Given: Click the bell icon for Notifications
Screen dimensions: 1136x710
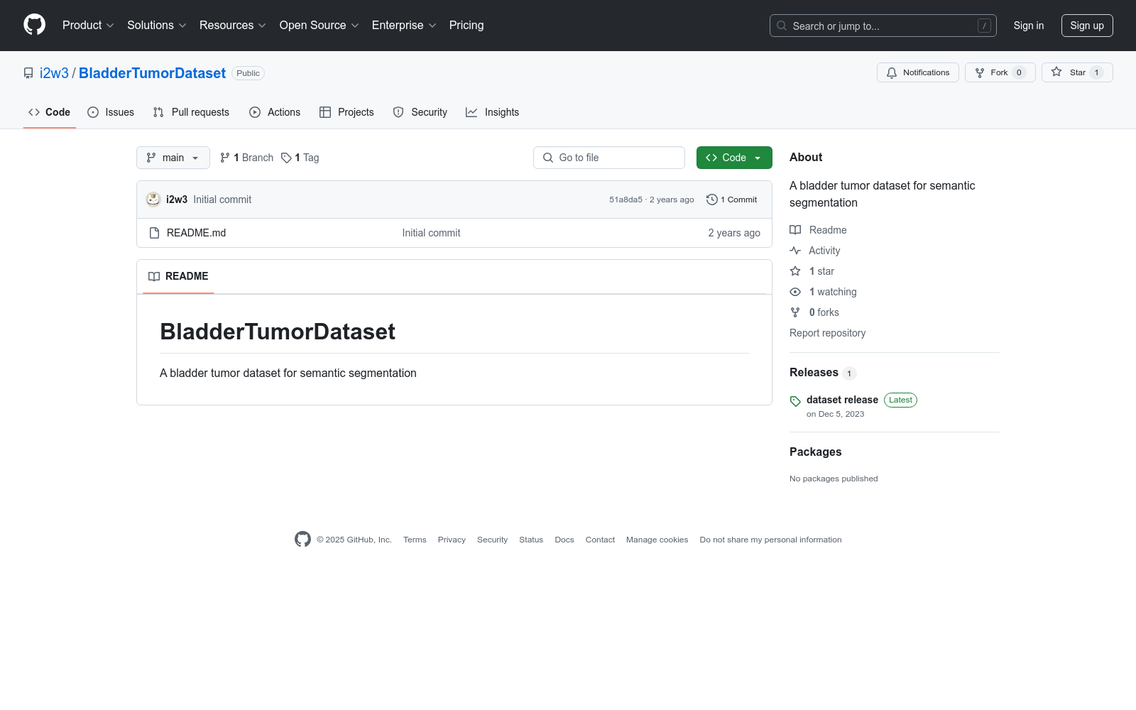Looking at the screenshot, I should [892, 72].
